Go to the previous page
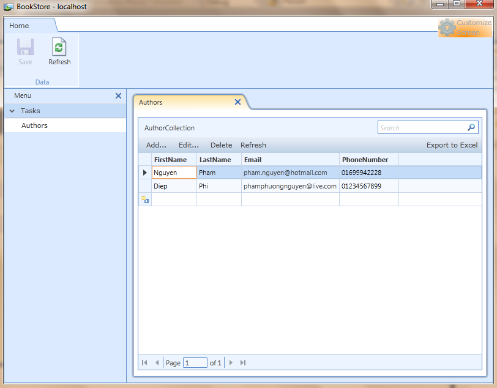This screenshot has height=388, width=497. (157, 363)
